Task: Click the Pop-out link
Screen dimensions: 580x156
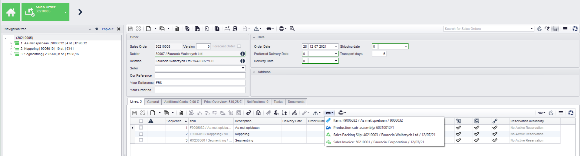Action: pyautogui.click(x=107, y=29)
